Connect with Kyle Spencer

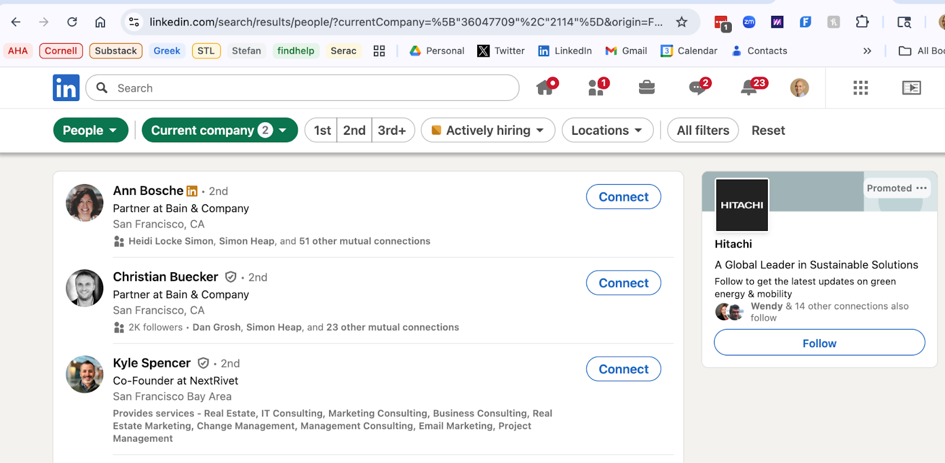click(623, 369)
